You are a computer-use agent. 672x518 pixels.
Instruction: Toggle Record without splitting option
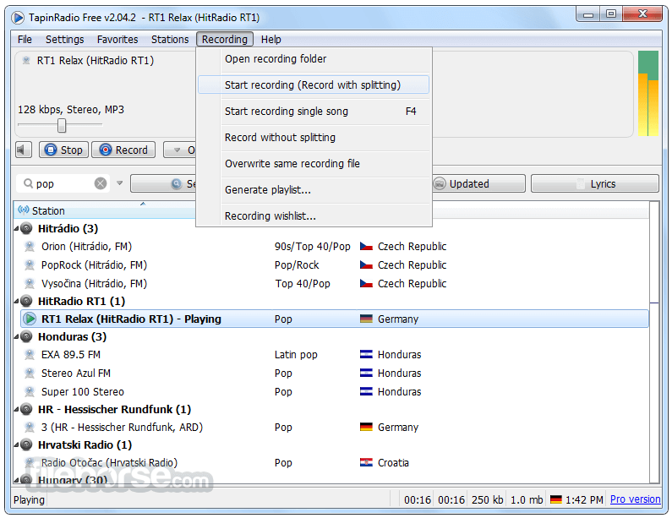[x=314, y=137]
